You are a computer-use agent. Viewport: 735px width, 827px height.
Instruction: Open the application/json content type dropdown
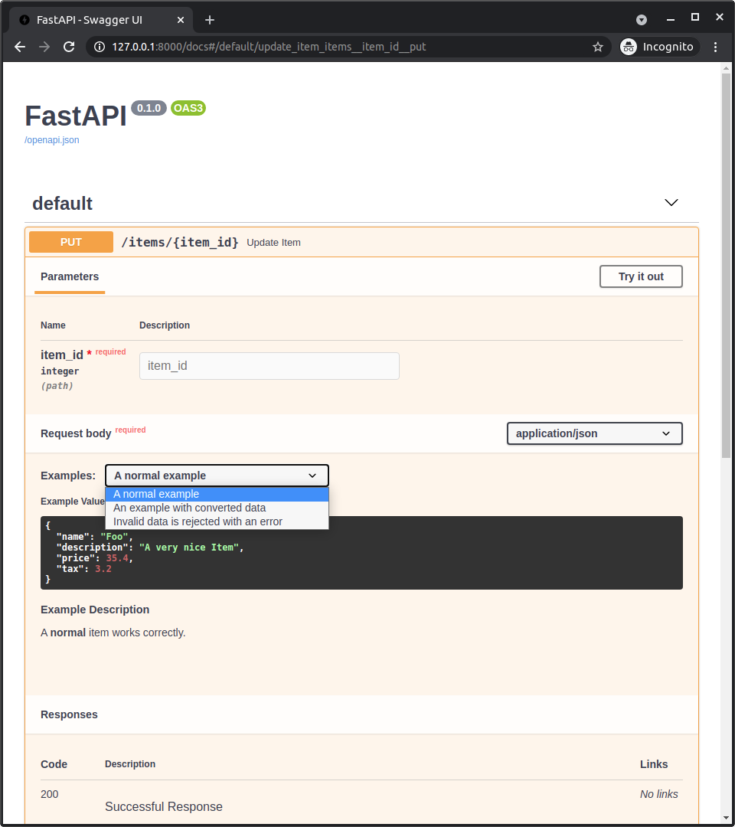coord(594,433)
